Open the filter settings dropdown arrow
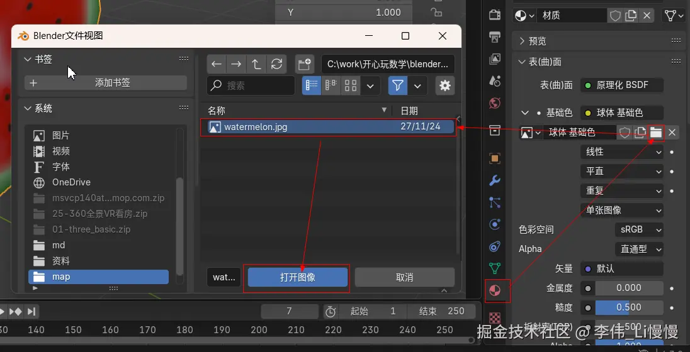The width and height of the screenshot is (690, 352). point(417,85)
